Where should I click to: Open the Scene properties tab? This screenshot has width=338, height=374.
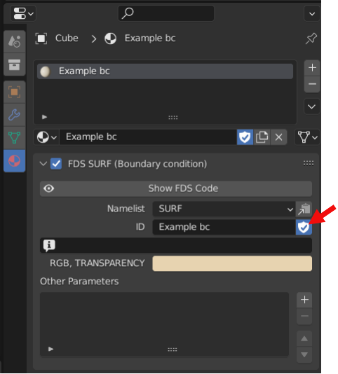click(x=14, y=41)
